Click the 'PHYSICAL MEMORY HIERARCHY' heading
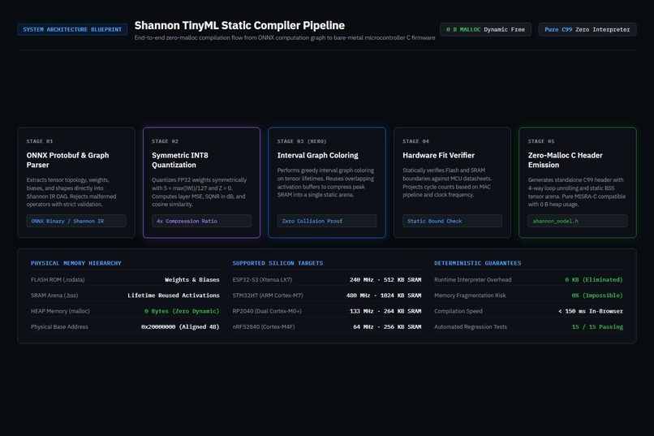The height and width of the screenshot is (436, 654). [76, 263]
